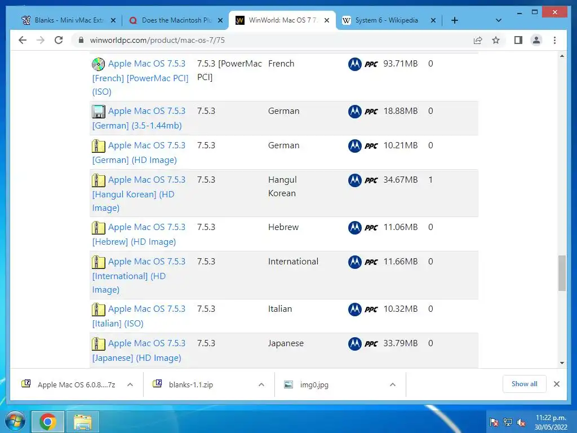Viewport: 577px width, 433px height.
Task: Open the Hangul Korean HD Image link
Action: [x=139, y=194]
